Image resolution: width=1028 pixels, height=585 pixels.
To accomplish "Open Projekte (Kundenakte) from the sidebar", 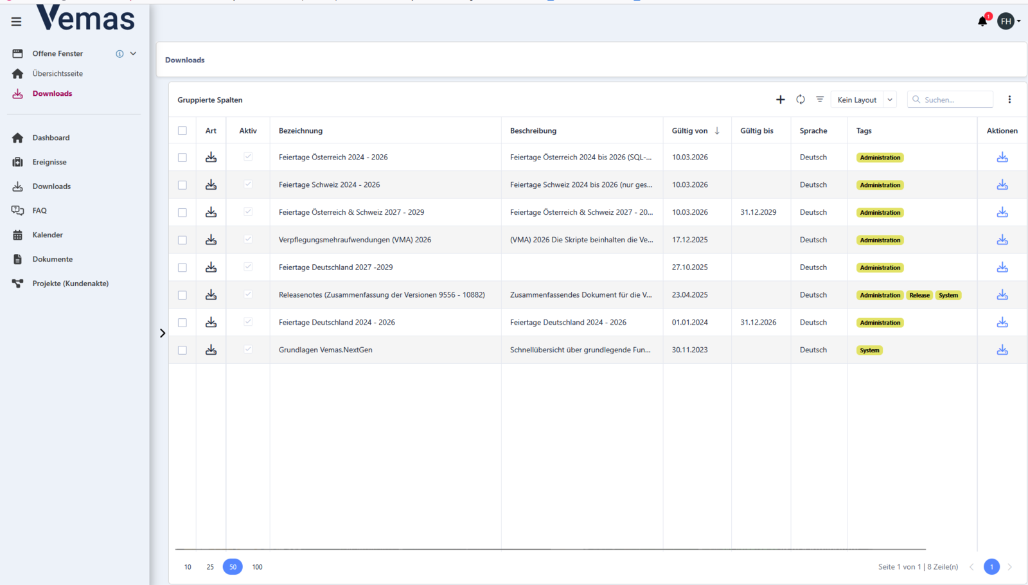I will pyautogui.click(x=71, y=283).
